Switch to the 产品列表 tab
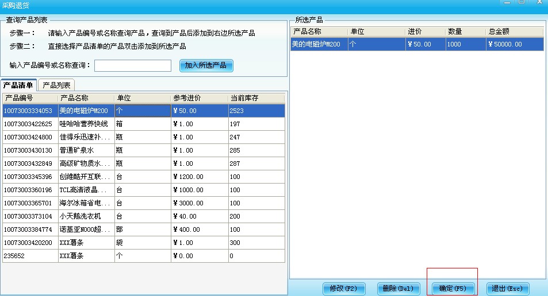 pyautogui.click(x=57, y=85)
